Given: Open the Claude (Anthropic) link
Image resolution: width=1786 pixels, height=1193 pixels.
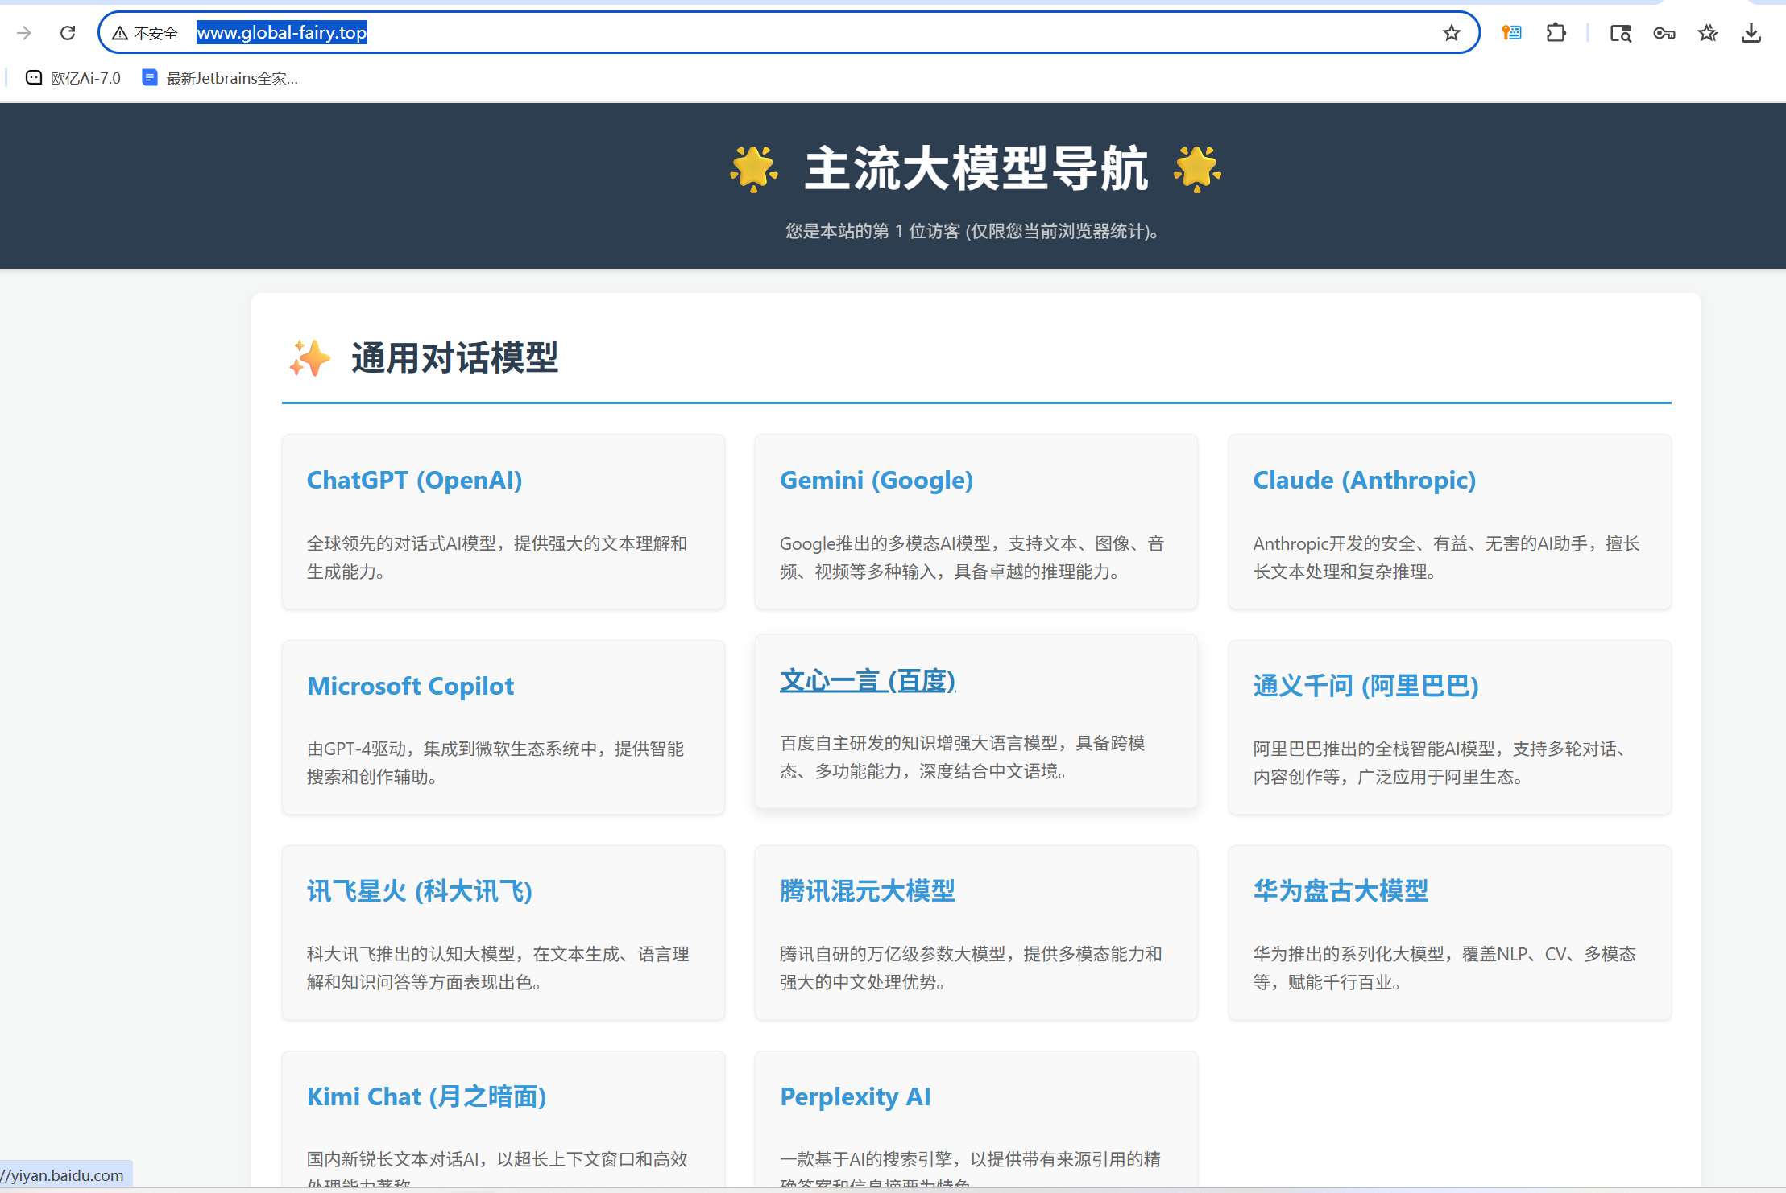Looking at the screenshot, I should click(x=1364, y=480).
